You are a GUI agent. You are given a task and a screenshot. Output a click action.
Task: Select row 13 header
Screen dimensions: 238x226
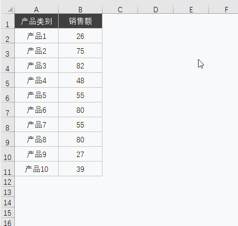[7, 192]
